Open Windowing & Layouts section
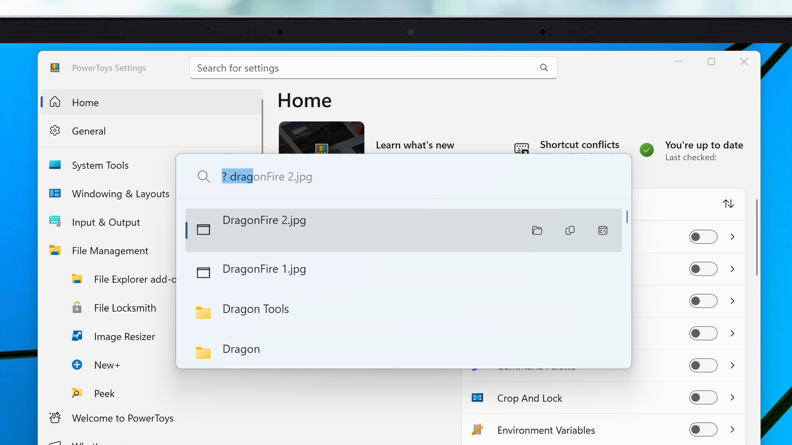 [120, 194]
